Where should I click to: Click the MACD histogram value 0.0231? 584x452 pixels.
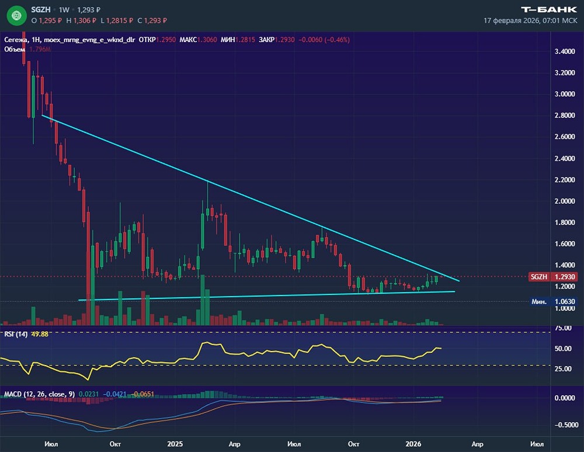pos(89,394)
